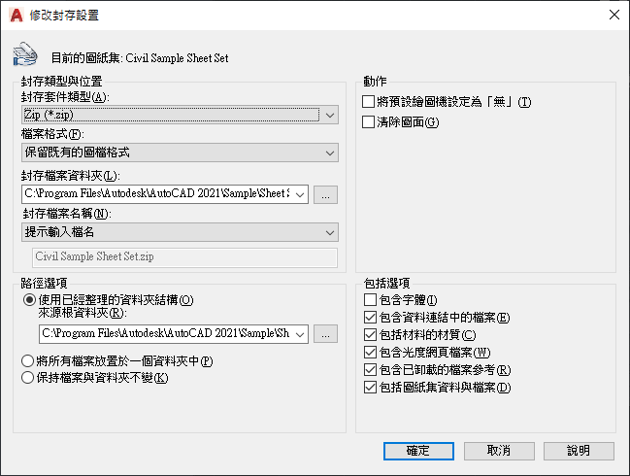Click the sheet set archive icon
The height and width of the screenshot is (476, 630).
pyautogui.click(x=25, y=54)
